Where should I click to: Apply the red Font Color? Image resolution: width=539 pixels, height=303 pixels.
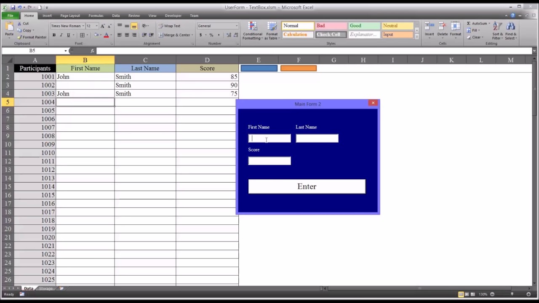[x=106, y=35]
